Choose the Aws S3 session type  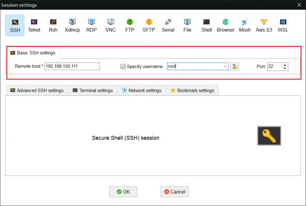(x=264, y=25)
